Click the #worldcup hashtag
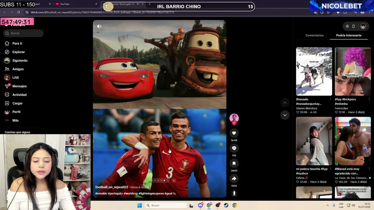 click(x=131, y=193)
